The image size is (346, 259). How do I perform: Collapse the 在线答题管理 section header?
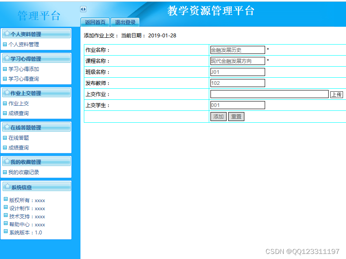(36, 127)
